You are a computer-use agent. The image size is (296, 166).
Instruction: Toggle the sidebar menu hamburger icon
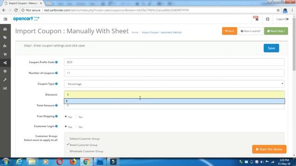[x=5, y=19]
